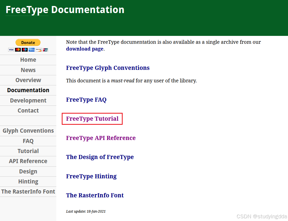Open FreeType Glyph Conventions heading link
The height and width of the screenshot is (221, 288).
108,68
